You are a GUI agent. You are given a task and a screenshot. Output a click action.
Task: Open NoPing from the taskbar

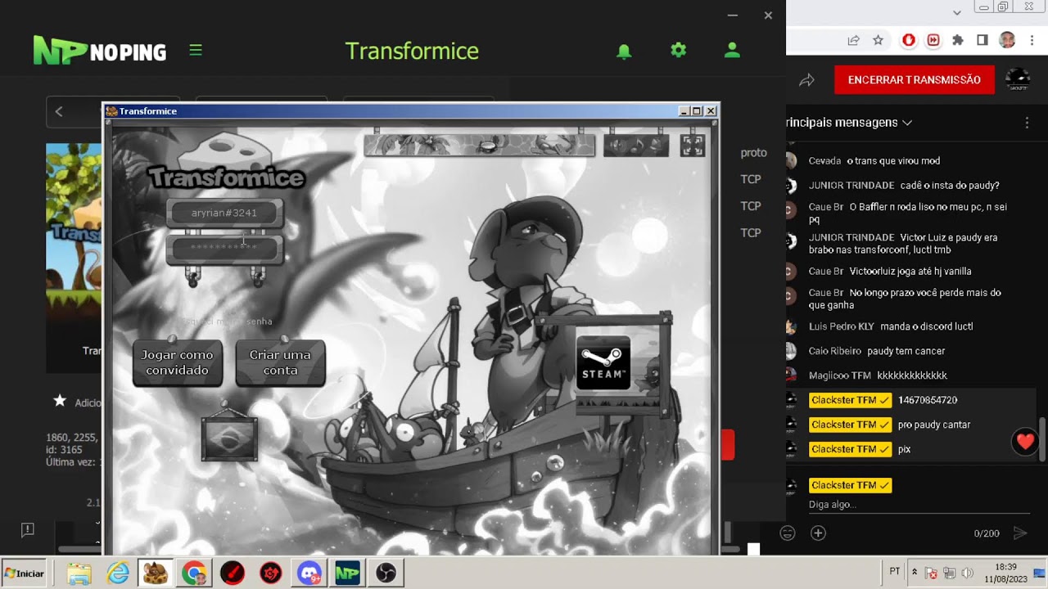[348, 573]
